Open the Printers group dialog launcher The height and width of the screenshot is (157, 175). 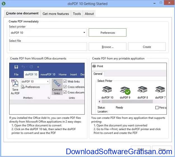click(49, 98)
